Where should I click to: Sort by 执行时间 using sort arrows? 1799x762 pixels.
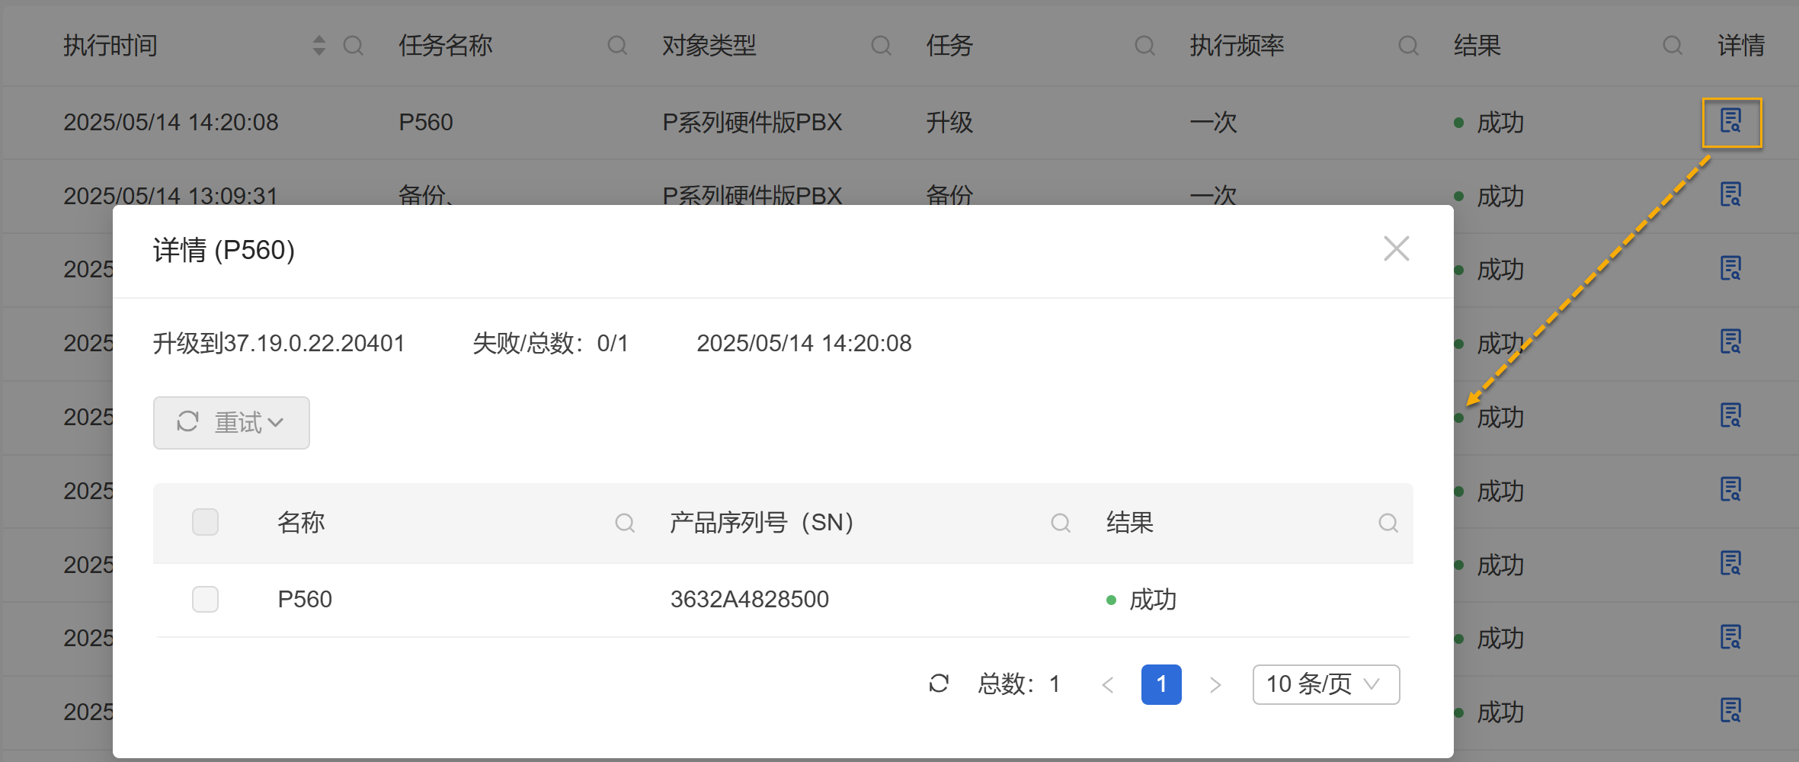pos(319,46)
